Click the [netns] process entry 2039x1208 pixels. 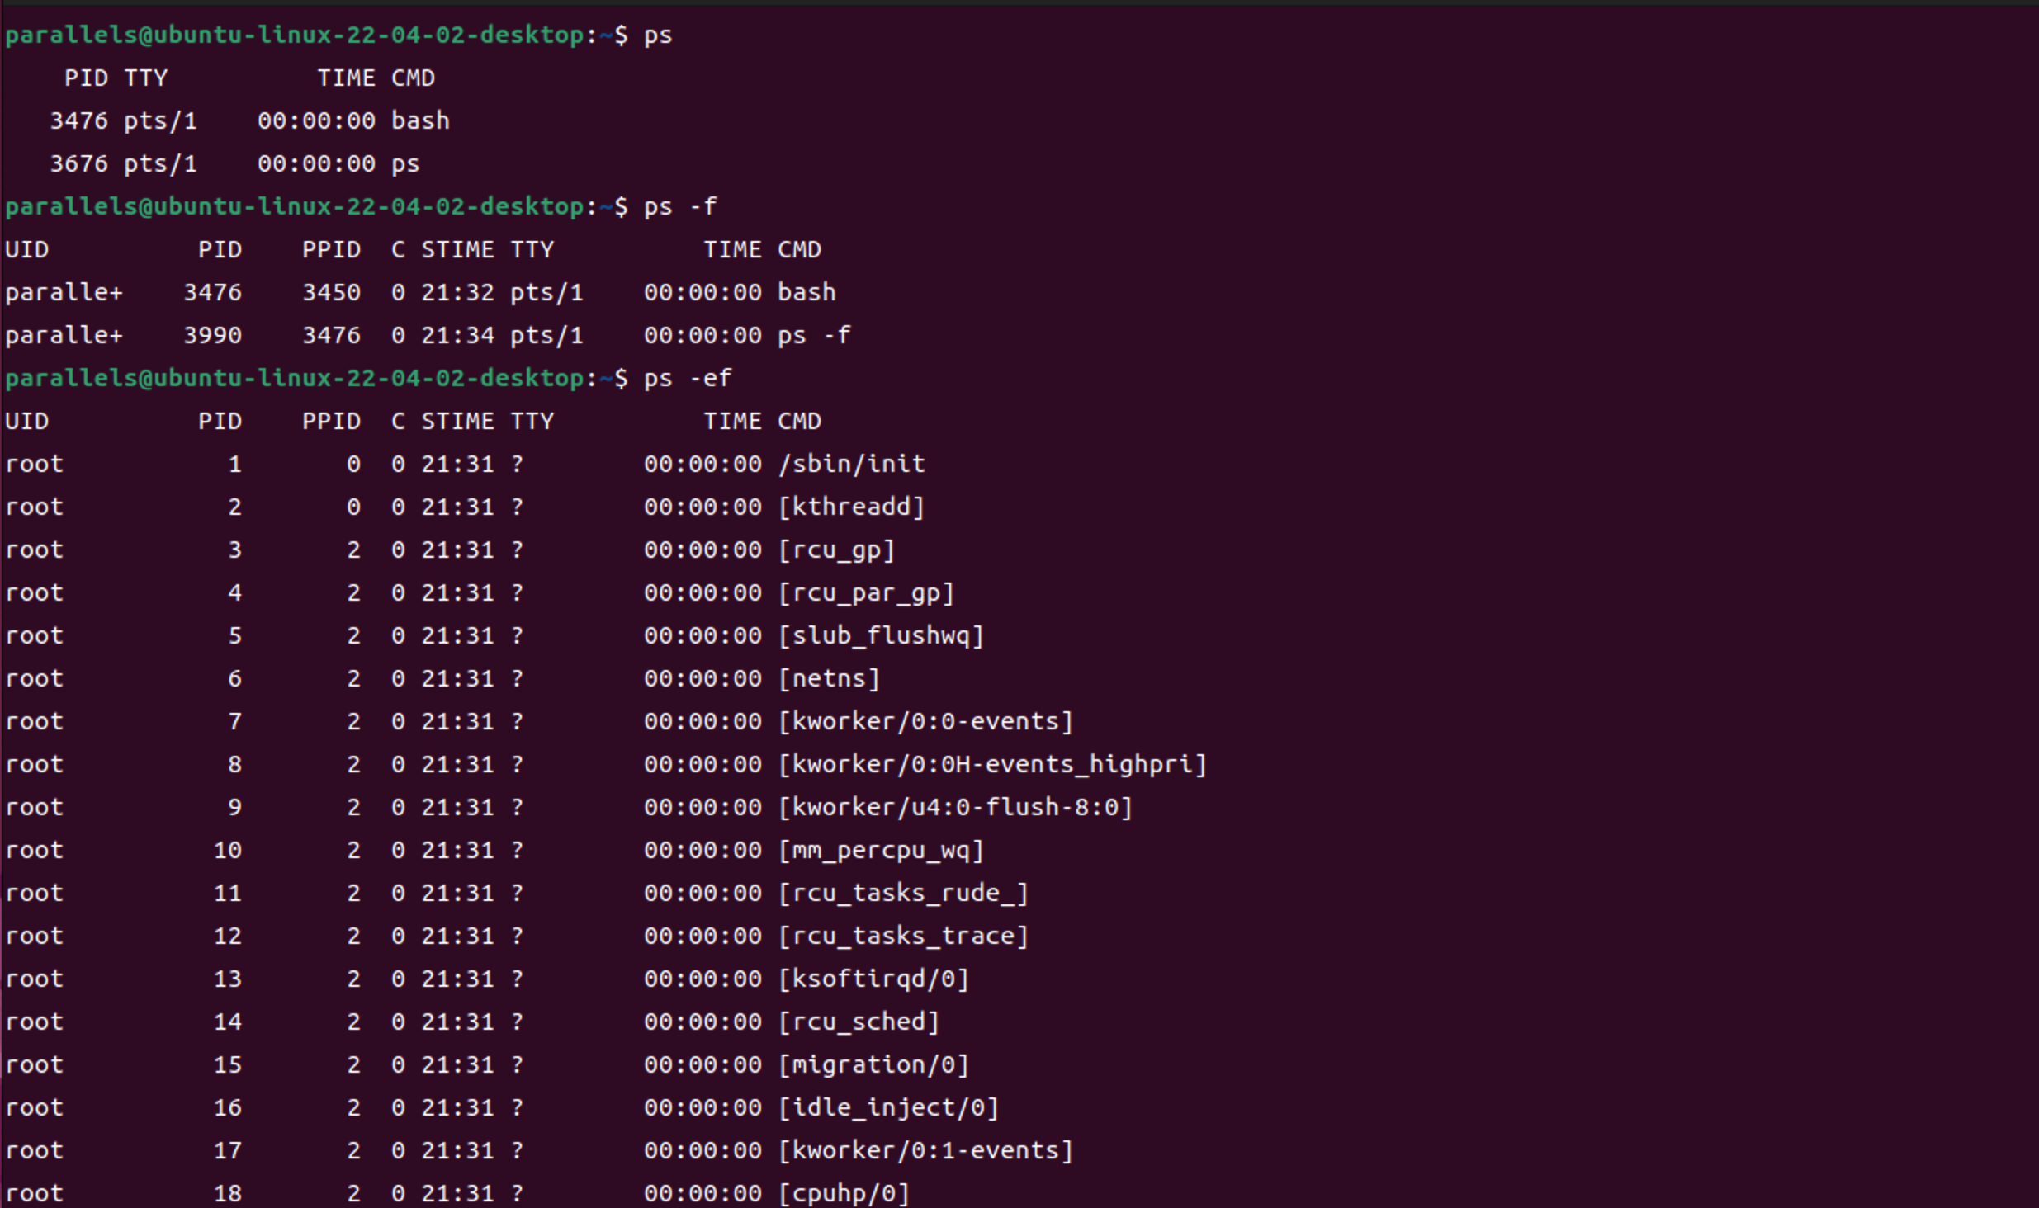829,678
